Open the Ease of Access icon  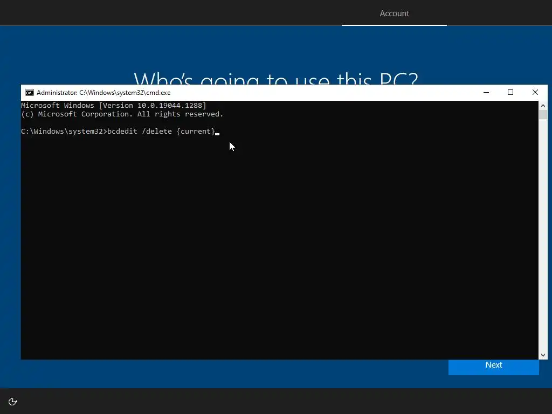13,402
